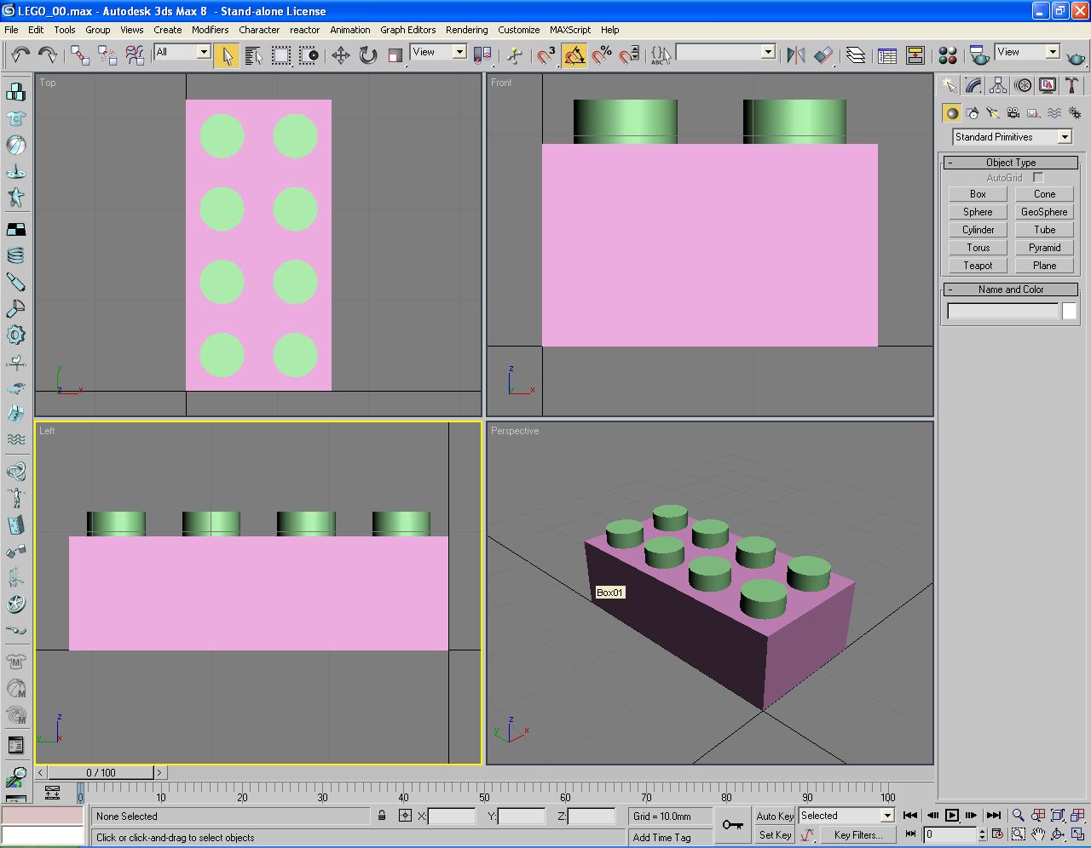Click the Select and Move tool
The height and width of the screenshot is (848, 1091).
tap(341, 56)
